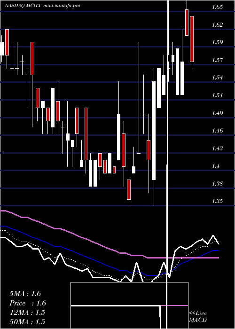Click the 1.43 price axis label
The height and width of the screenshot is (329, 235).
(217, 149)
